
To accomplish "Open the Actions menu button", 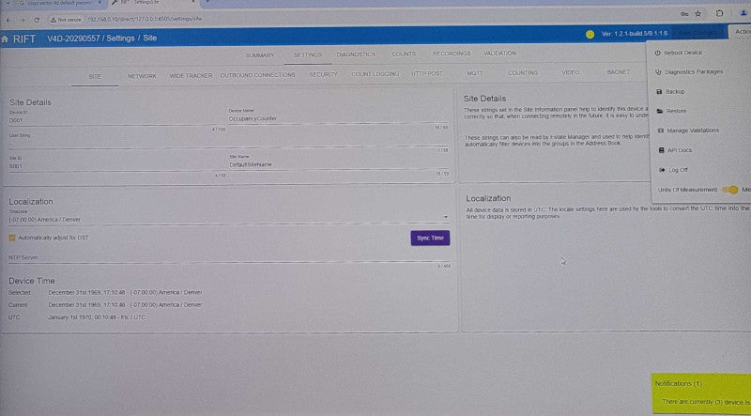I will point(740,32).
